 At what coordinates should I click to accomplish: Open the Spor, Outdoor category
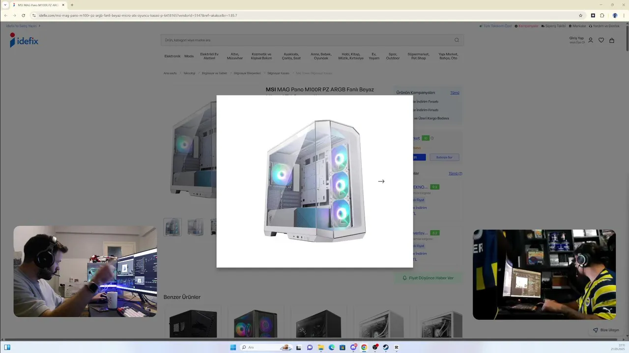pyautogui.click(x=393, y=56)
